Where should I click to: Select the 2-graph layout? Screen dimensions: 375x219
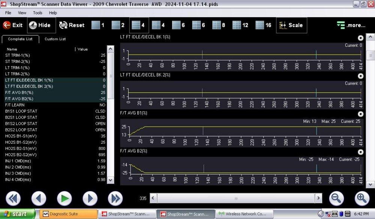point(118,25)
